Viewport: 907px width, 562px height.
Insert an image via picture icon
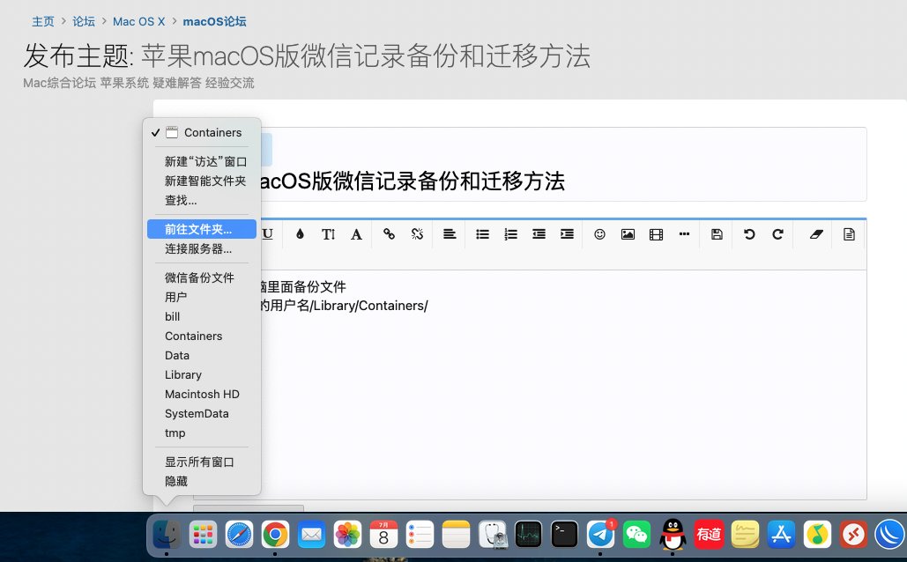628,234
